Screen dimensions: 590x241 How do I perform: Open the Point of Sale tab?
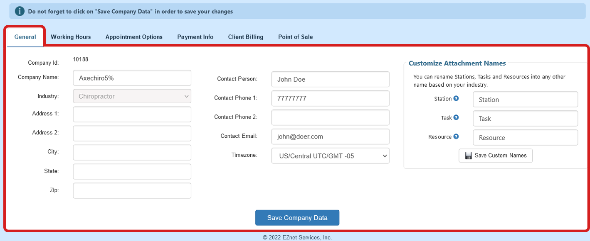295,37
